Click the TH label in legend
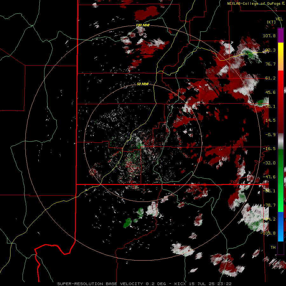This screenshot has width=286, height=286. pyautogui.click(x=273, y=248)
